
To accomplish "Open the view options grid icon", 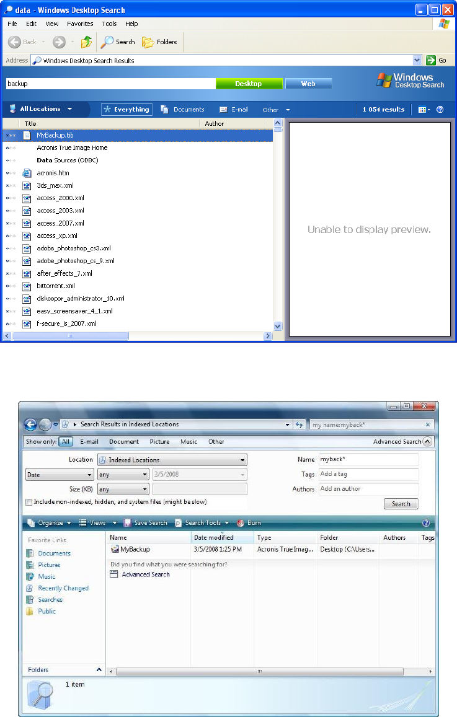I will coord(424,109).
